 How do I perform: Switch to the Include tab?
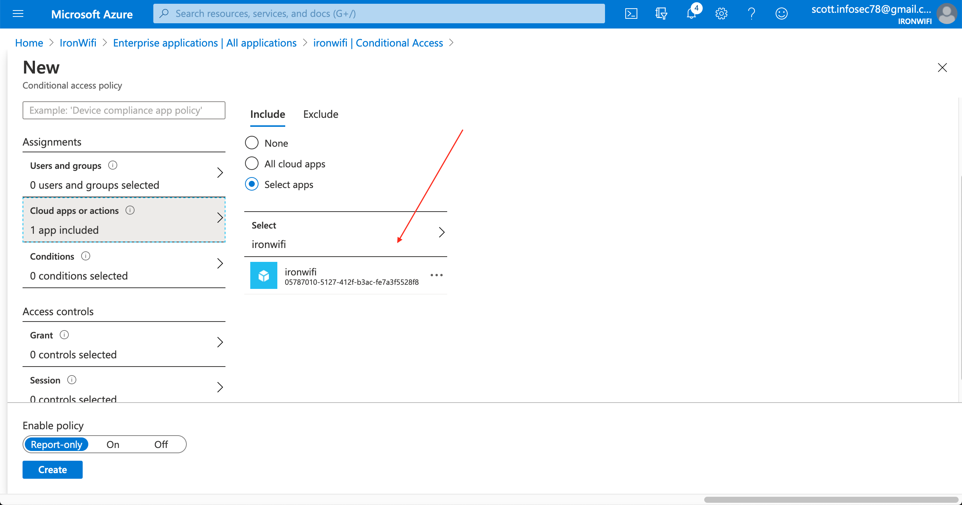coord(267,114)
